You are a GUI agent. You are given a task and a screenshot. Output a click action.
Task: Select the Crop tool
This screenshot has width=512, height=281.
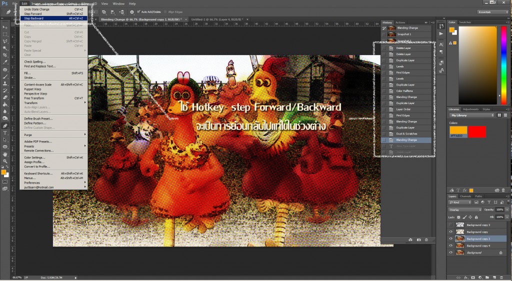(5, 55)
